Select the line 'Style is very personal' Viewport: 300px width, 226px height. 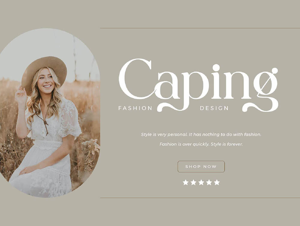pyautogui.click(x=201, y=135)
